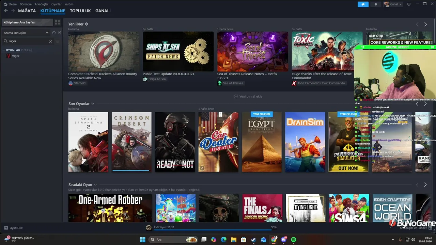This screenshot has width=436, height=245.
Task: Clear the vigor search text
Action: pos(50,41)
